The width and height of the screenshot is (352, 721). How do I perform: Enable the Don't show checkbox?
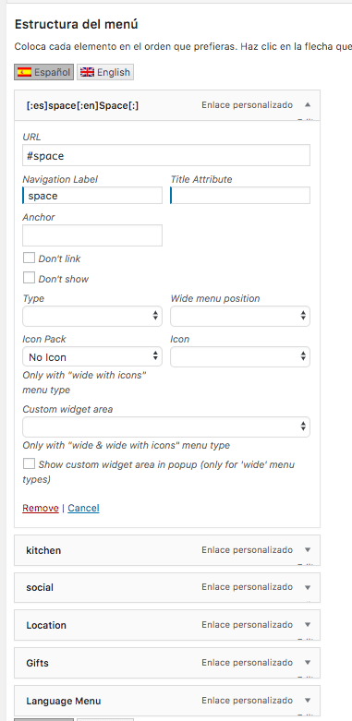click(29, 278)
